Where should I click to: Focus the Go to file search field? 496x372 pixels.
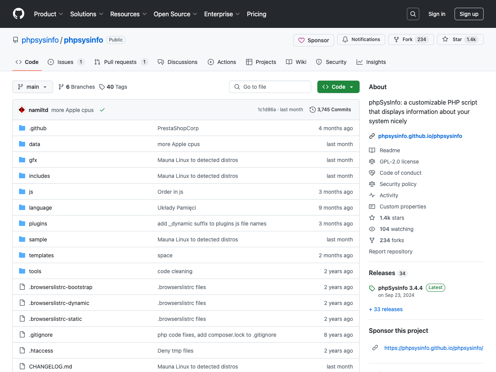pos(270,87)
